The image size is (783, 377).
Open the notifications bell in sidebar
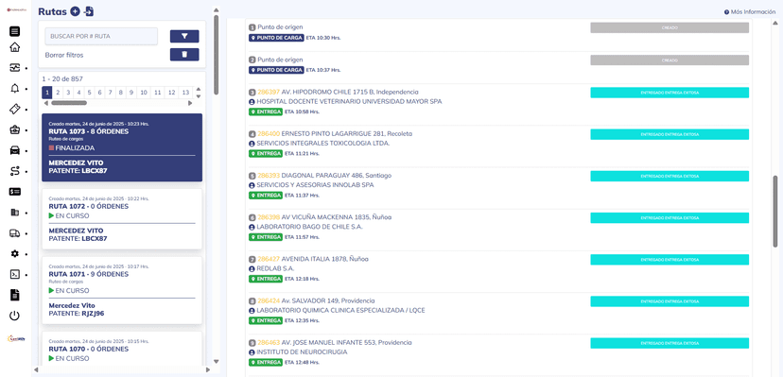(15, 89)
